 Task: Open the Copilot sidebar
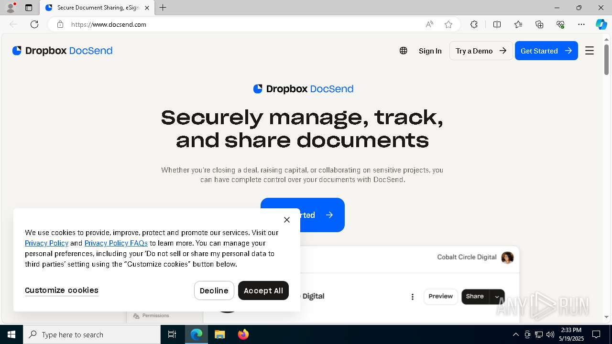click(601, 24)
